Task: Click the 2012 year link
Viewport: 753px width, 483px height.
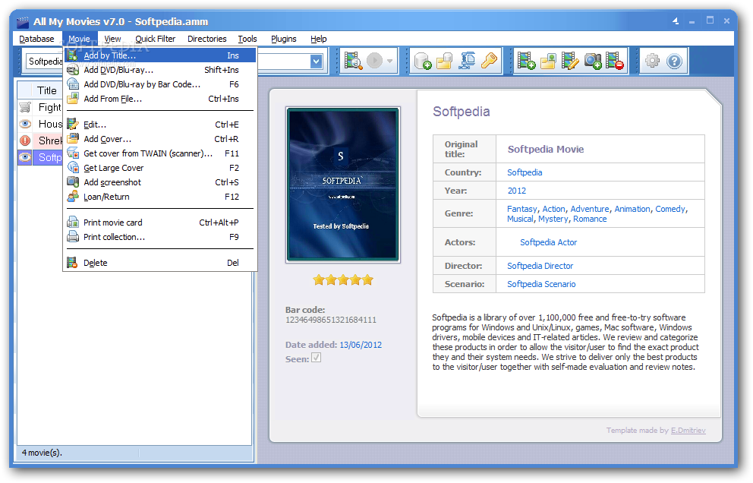Action: (x=517, y=191)
